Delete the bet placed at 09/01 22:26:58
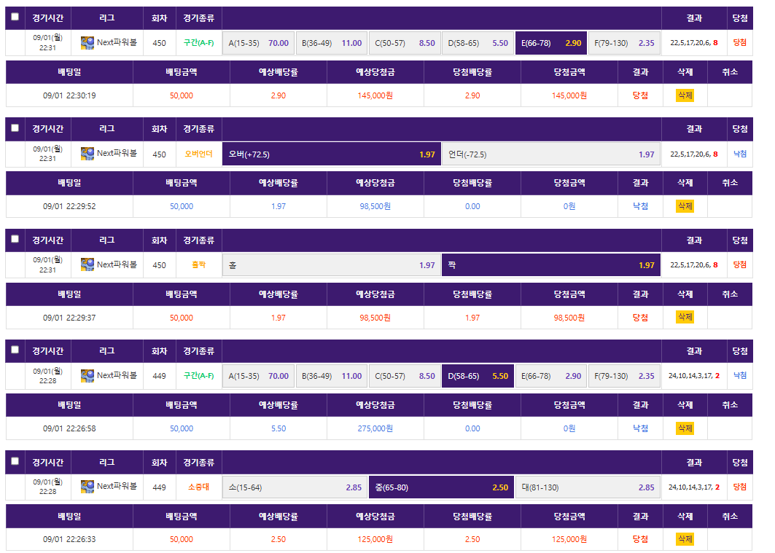775x553 pixels. pos(685,428)
